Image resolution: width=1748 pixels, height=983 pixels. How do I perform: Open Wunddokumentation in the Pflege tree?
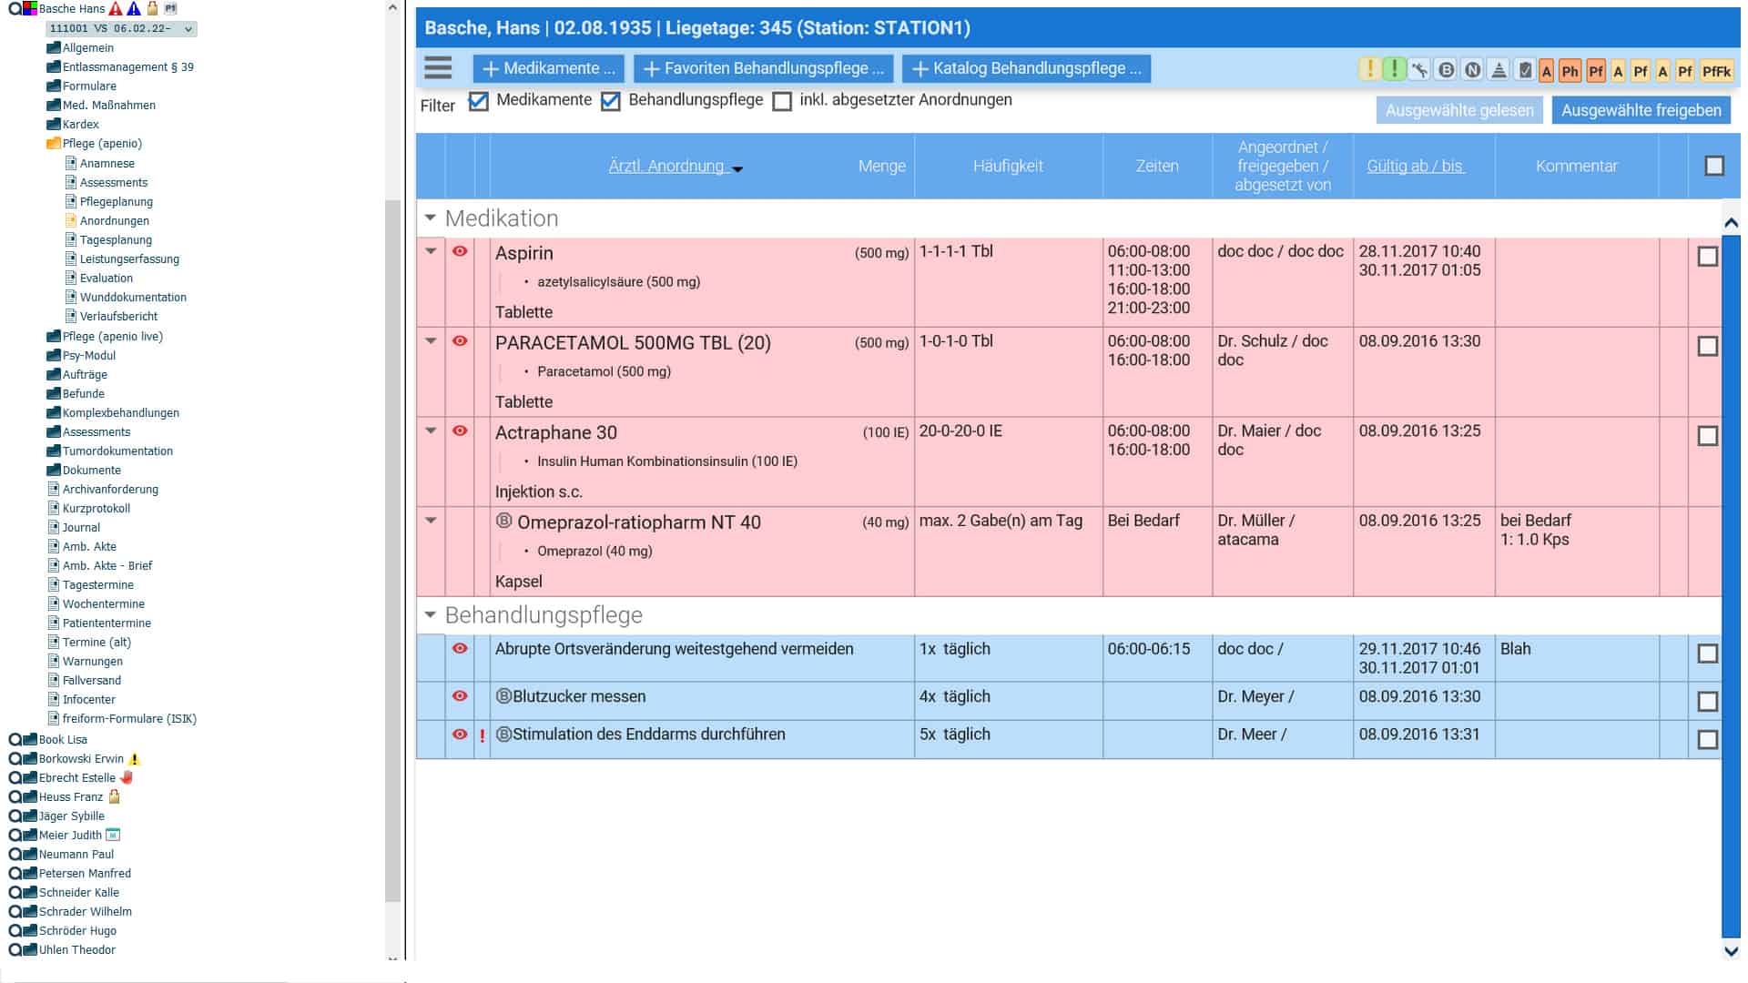133,298
